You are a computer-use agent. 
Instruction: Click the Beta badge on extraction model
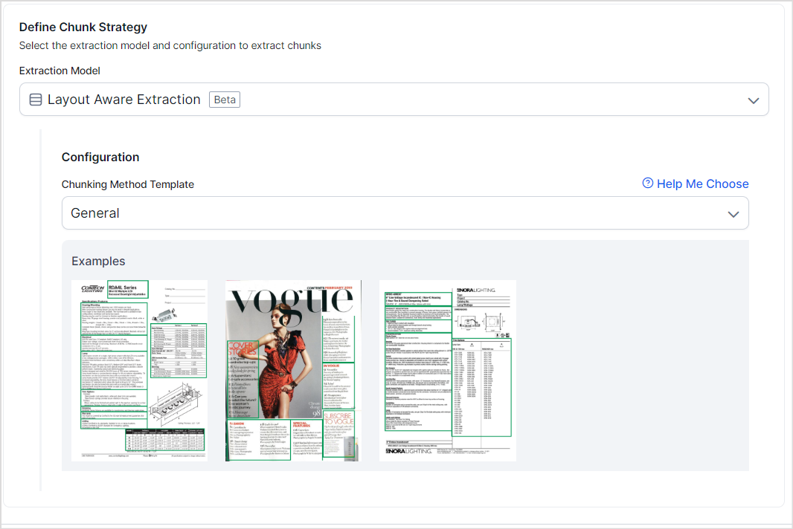[224, 100]
